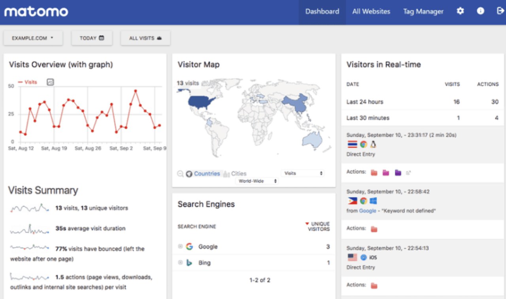Click the Chrome icon in the 23:31:17 visit

pos(363,145)
